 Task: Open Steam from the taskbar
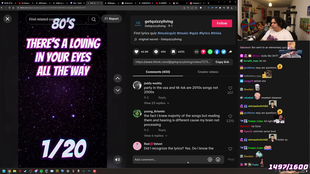[x=25, y=171]
